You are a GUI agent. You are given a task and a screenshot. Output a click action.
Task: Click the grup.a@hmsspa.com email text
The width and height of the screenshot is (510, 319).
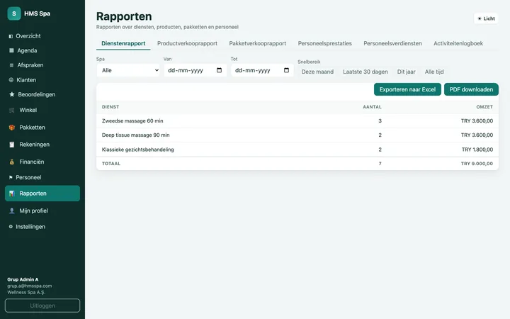point(30,286)
